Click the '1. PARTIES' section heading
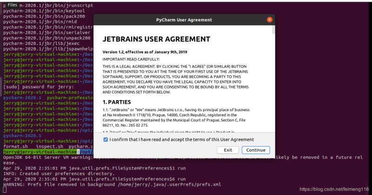Screen dimensions: 372x195 click(117, 102)
